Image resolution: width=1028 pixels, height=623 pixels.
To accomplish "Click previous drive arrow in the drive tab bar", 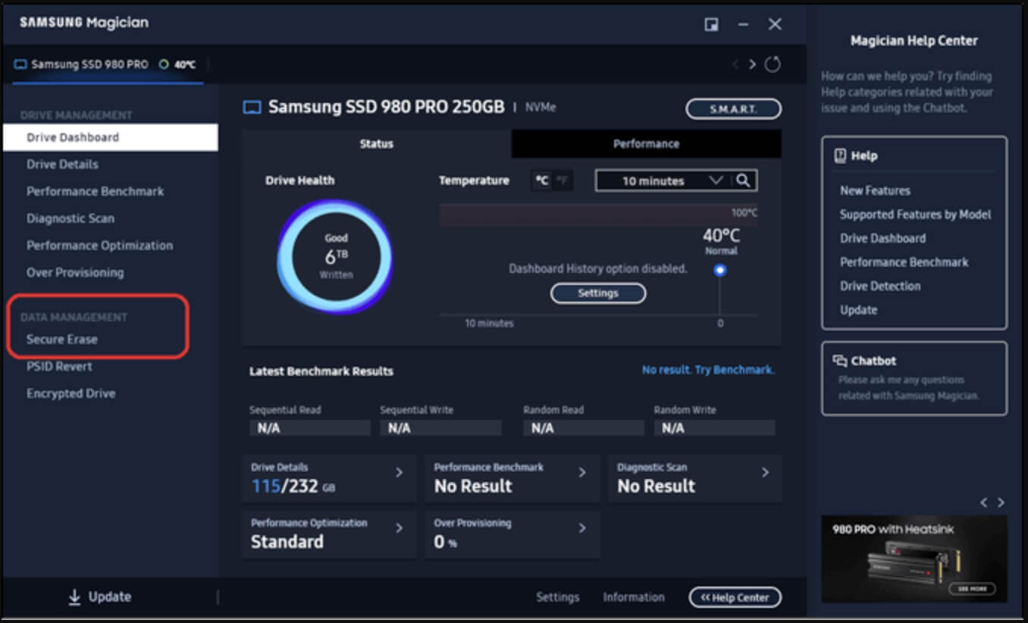I will [x=735, y=64].
